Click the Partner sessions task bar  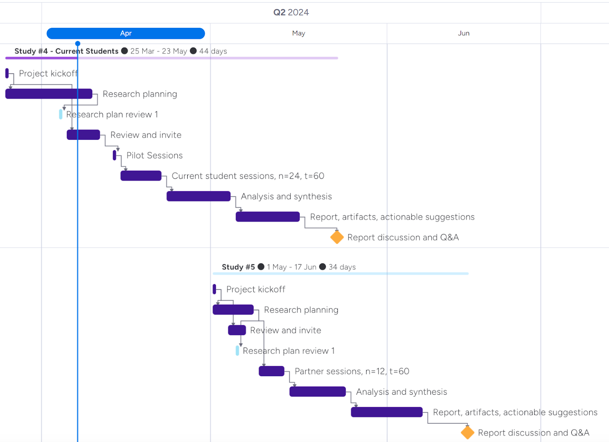pos(271,371)
